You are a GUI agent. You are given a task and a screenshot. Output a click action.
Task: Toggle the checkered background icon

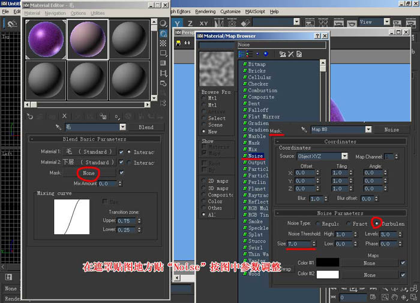pos(163,43)
